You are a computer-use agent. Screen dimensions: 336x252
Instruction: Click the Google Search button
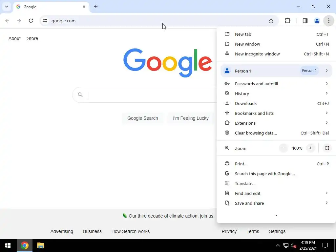pos(142,118)
